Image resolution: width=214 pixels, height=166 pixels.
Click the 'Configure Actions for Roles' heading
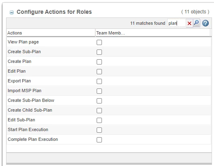[54, 12]
